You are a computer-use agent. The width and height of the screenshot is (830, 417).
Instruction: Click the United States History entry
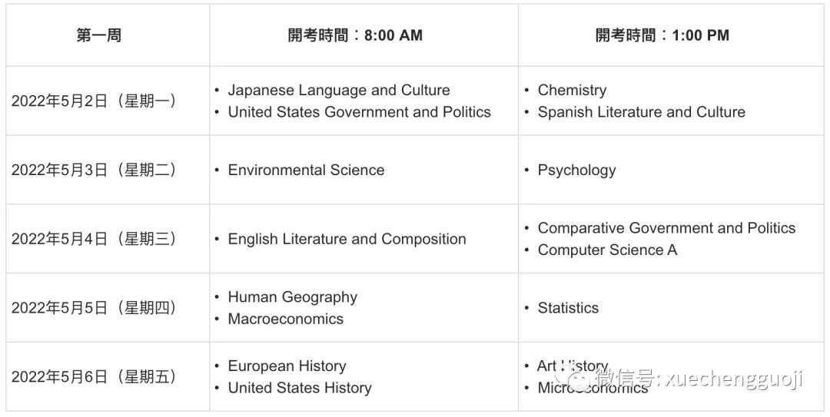click(300, 388)
